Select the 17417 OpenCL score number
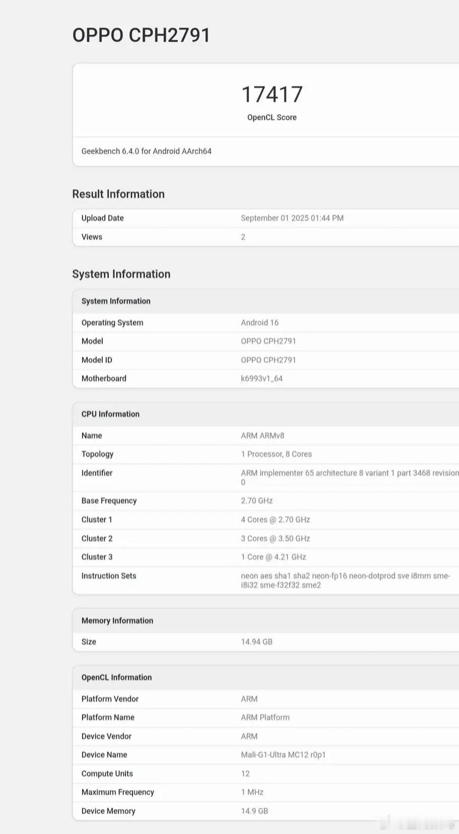Screen dimensions: 459x834 click(x=272, y=94)
